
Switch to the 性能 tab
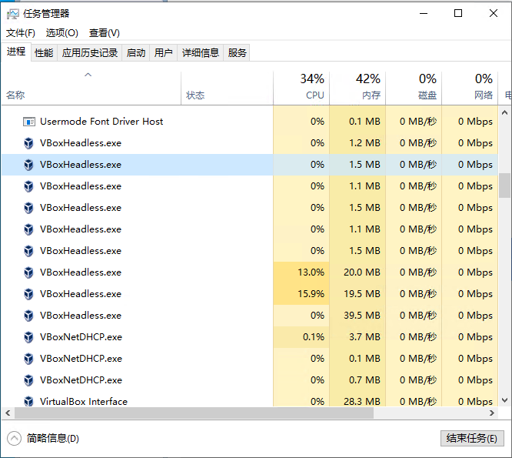44,52
